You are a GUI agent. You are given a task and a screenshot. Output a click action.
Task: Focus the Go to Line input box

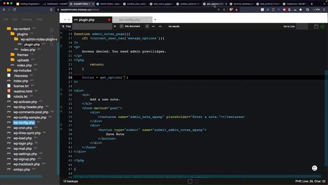[x=302, y=26]
